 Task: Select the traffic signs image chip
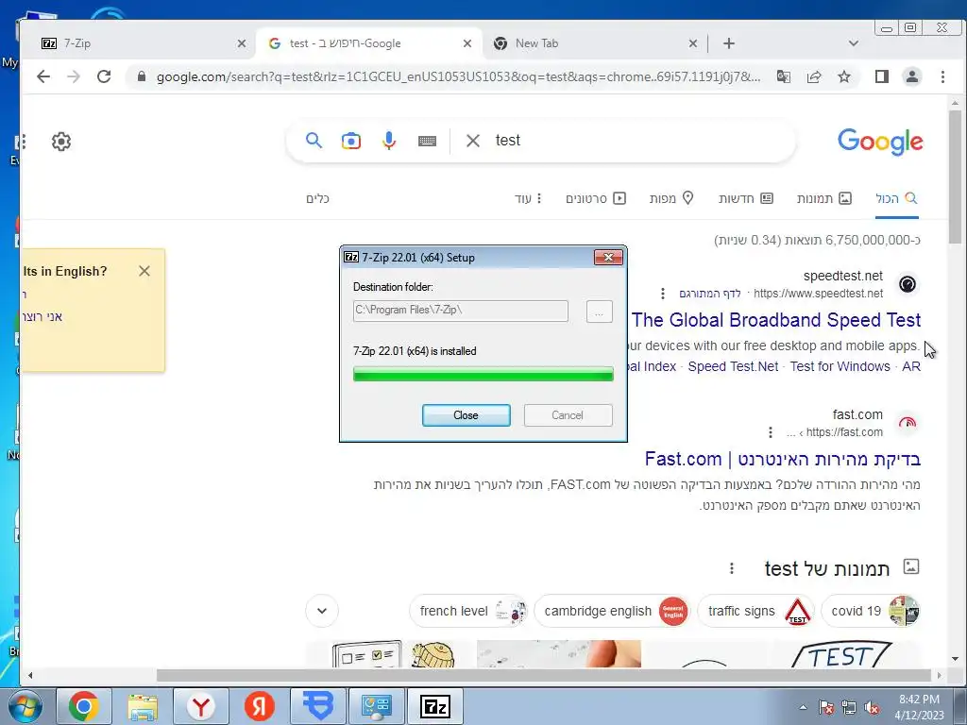coord(756,611)
